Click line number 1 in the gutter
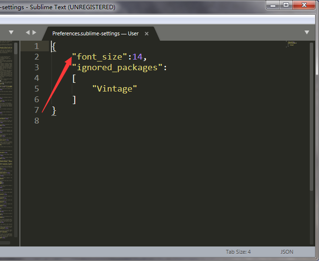The width and height of the screenshot is (319, 261). pos(37,46)
